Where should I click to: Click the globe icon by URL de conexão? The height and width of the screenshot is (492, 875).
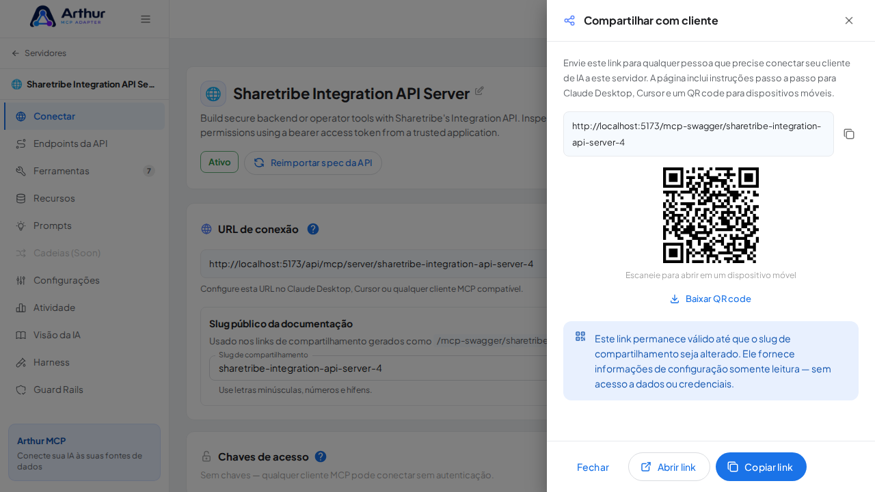pos(206,229)
